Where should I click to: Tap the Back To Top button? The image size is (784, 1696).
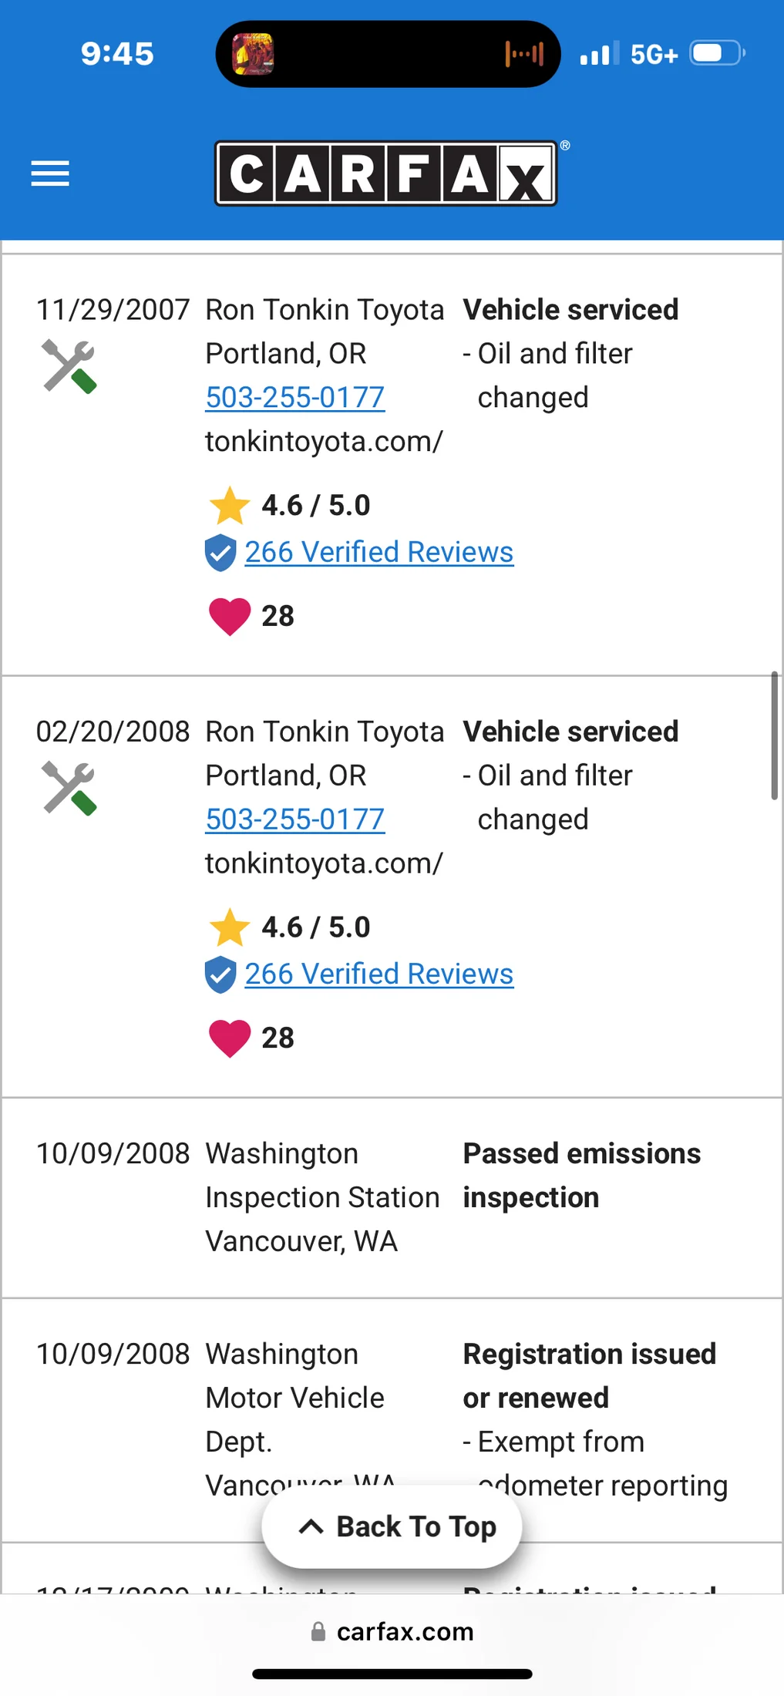click(x=392, y=1526)
